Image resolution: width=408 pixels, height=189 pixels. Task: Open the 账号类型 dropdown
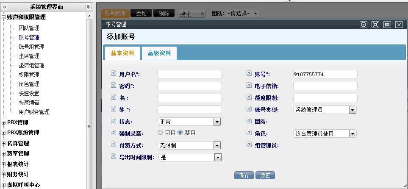coord(352,110)
